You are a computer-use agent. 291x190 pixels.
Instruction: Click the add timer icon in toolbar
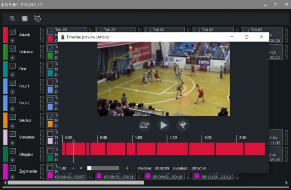(38, 18)
